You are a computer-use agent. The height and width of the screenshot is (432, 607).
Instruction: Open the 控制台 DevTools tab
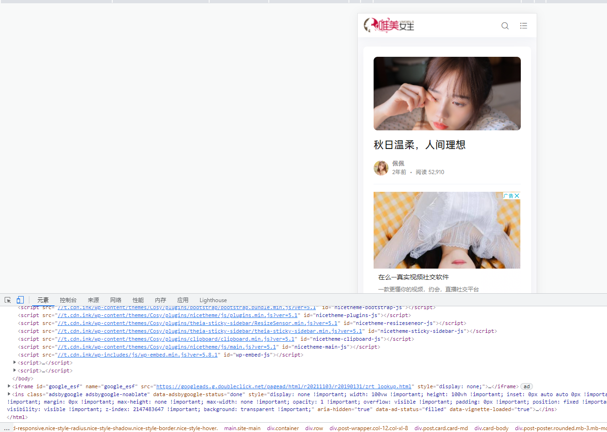(x=68, y=300)
